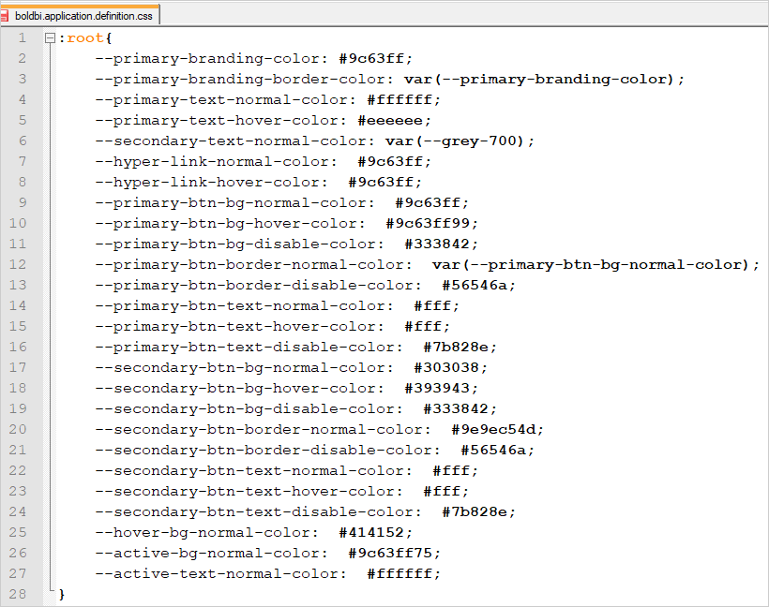
Task: Click the closing brace on the last line
Action: click(62, 595)
